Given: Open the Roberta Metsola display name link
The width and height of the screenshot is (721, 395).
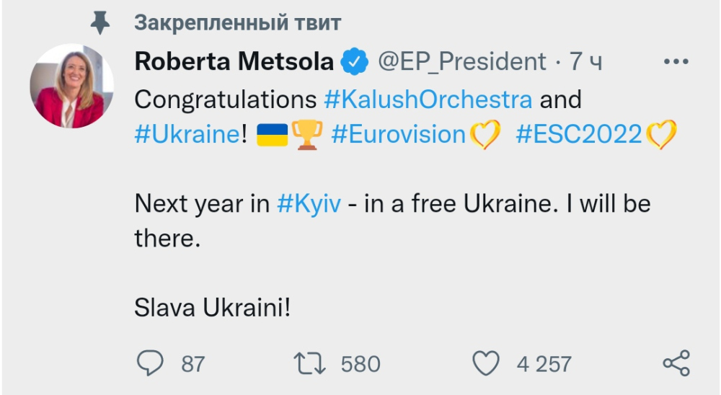Looking at the screenshot, I should coord(234,62).
